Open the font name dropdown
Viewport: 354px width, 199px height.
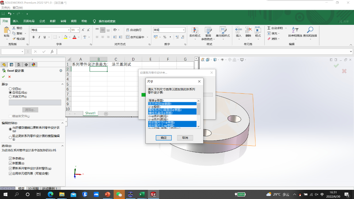69,30
